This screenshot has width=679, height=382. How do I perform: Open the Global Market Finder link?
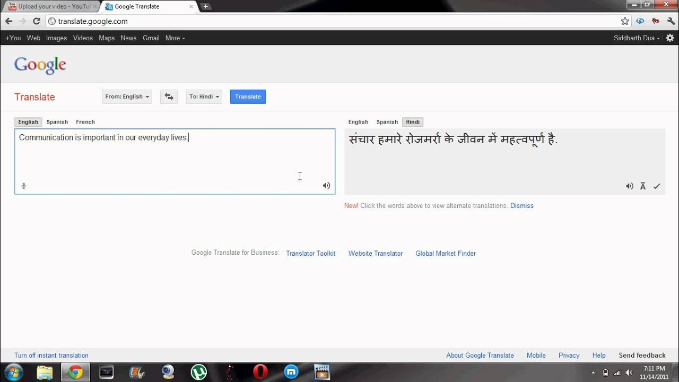click(x=446, y=254)
